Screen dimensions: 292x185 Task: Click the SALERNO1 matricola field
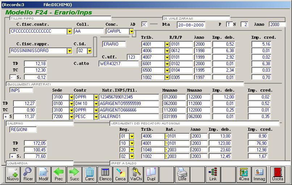pyautogui.click(x=129, y=117)
